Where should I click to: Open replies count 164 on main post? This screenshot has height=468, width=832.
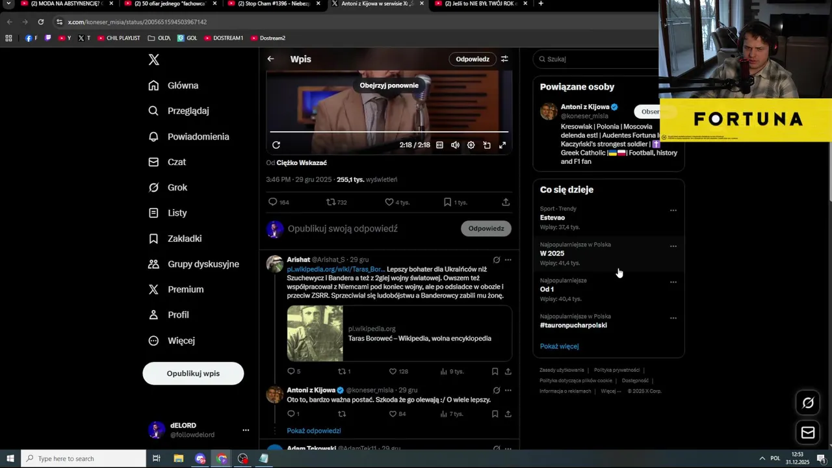(279, 202)
